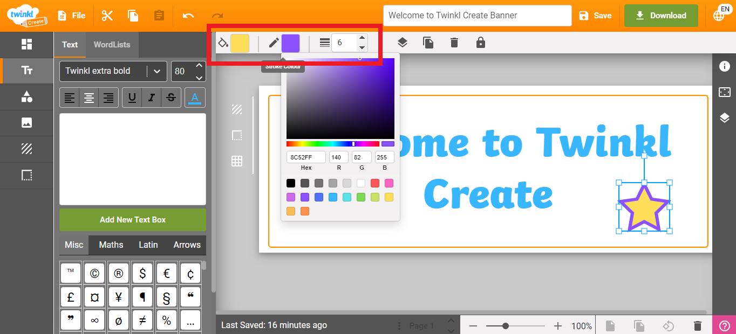Align text to the left
This screenshot has width=736, height=334.
(x=70, y=98)
